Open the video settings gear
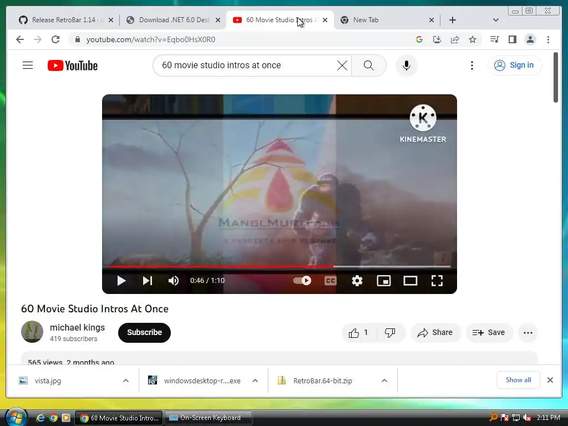Image resolution: width=568 pixels, height=426 pixels. point(357,281)
